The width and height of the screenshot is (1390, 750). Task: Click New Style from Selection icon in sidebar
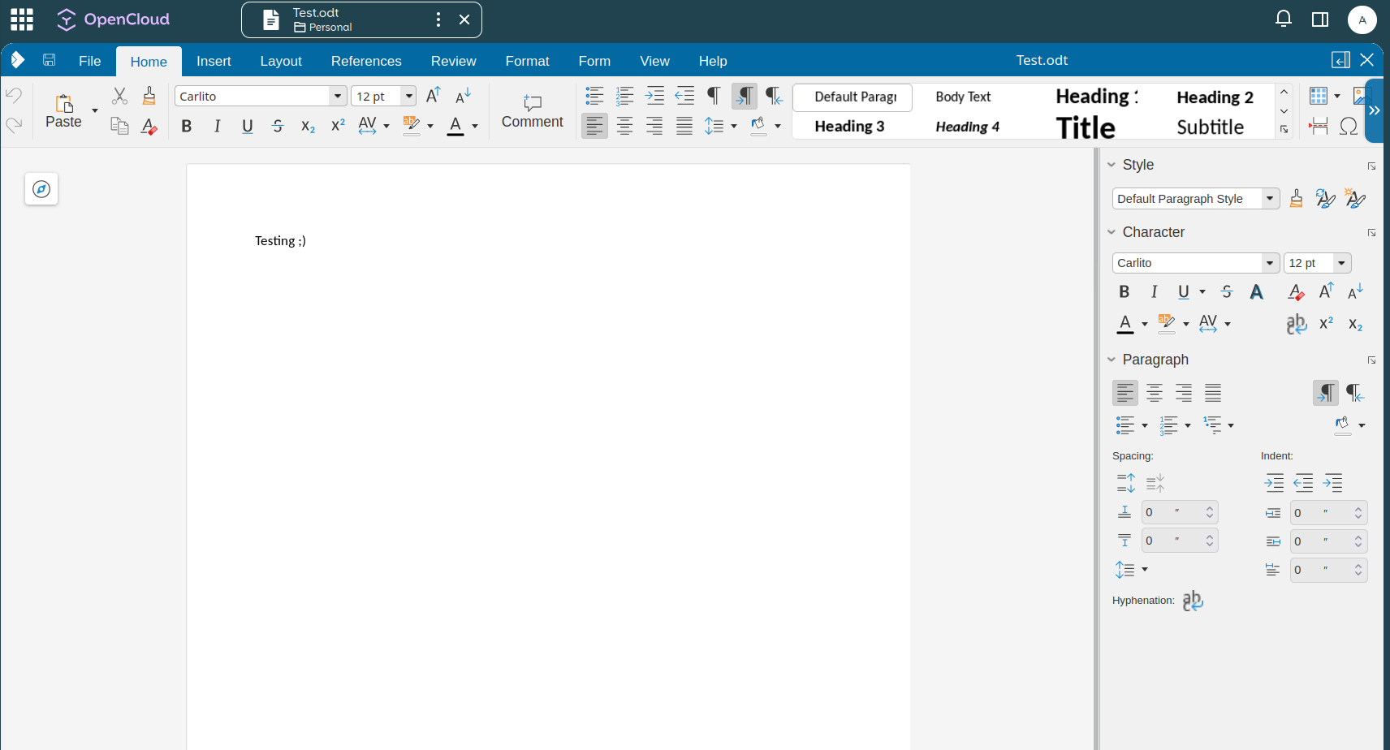tap(1355, 198)
